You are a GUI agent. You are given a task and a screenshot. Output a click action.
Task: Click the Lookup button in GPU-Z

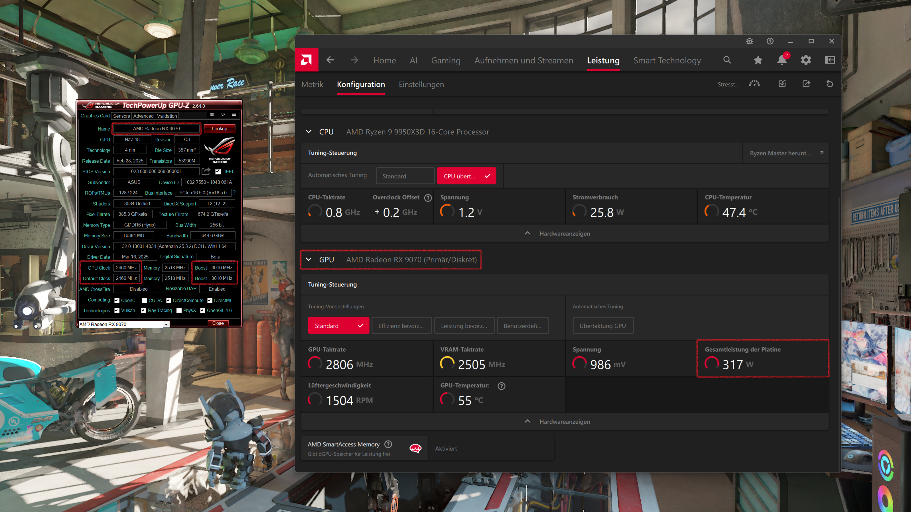(x=219, y=128)
